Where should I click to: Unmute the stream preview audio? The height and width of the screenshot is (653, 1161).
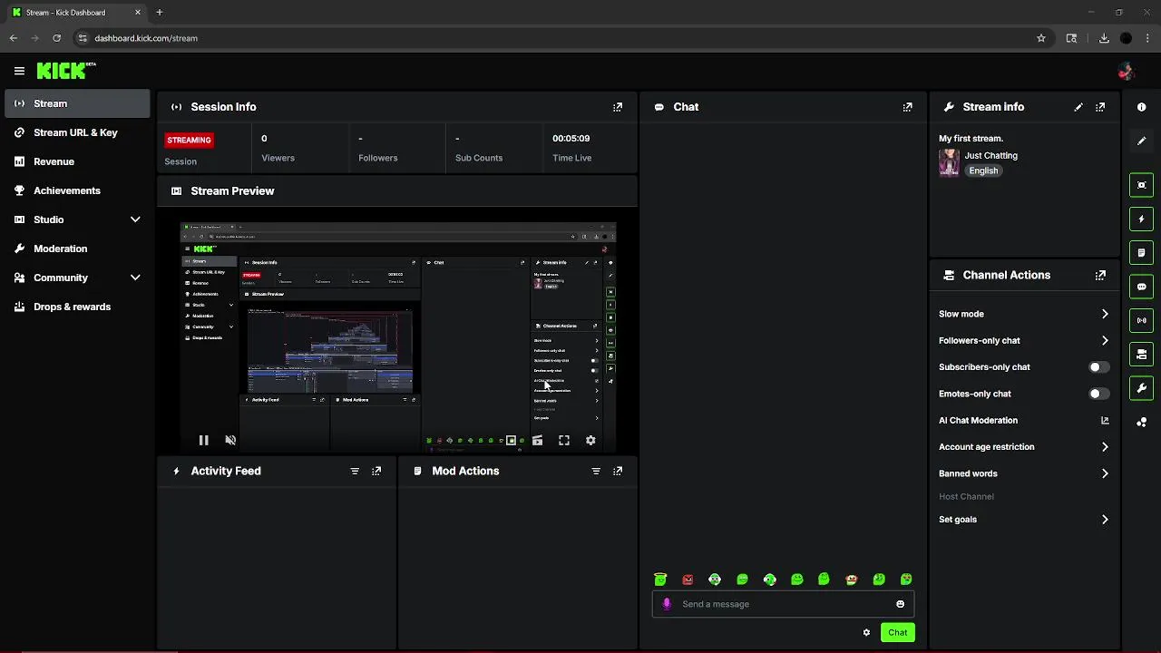click(x=230, y=440)
